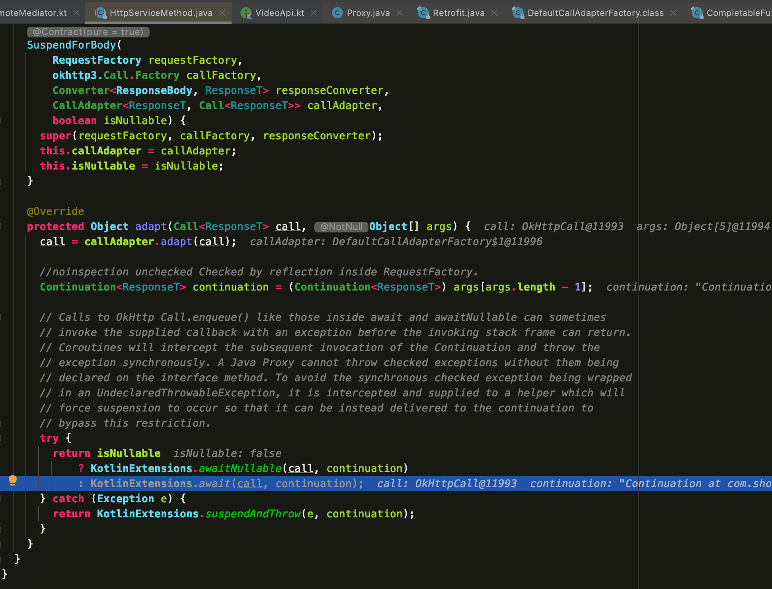Switch to the Retrofit.java tab
772x589 pixels.
point(458,13)
